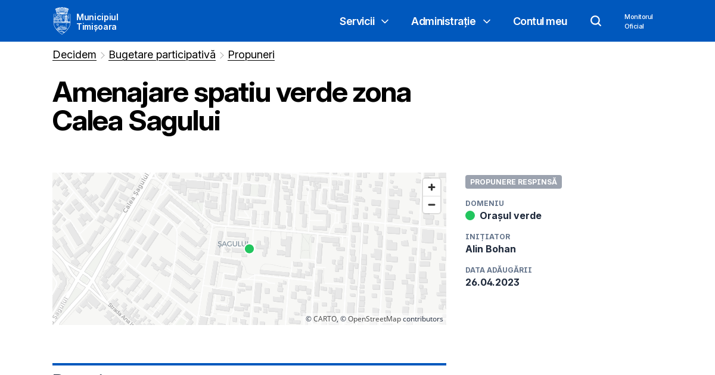
Task: Click the OpenStreetMap attribution link
Action: coord(375,319)
